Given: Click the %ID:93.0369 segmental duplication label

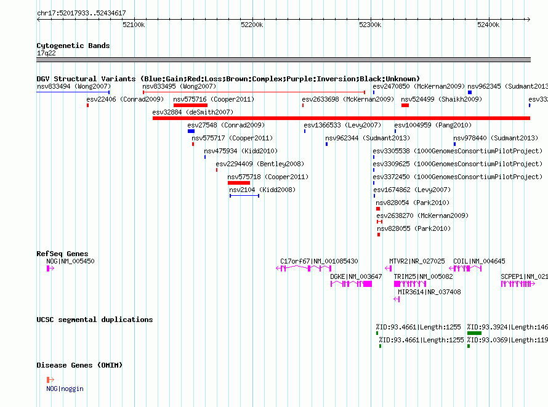Looking at the screenshot, I should click(507, 340).
